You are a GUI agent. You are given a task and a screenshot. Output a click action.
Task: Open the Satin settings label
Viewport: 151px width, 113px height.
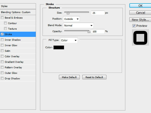7,51
